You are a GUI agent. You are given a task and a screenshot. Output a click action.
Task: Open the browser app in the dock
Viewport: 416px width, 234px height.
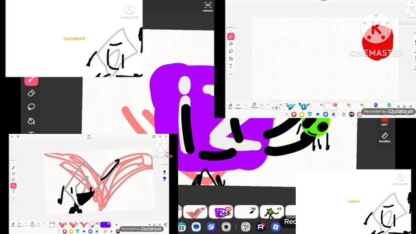point(211,227)
